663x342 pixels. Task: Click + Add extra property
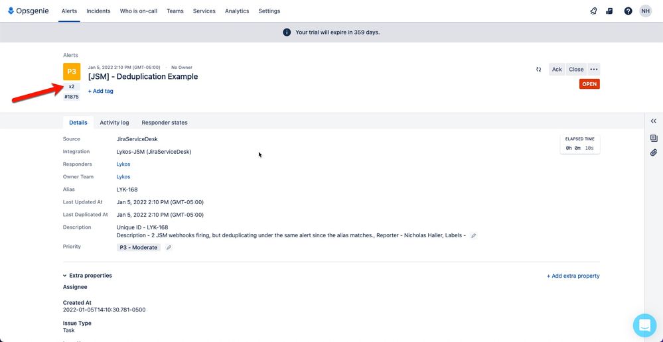pos(573,276)
